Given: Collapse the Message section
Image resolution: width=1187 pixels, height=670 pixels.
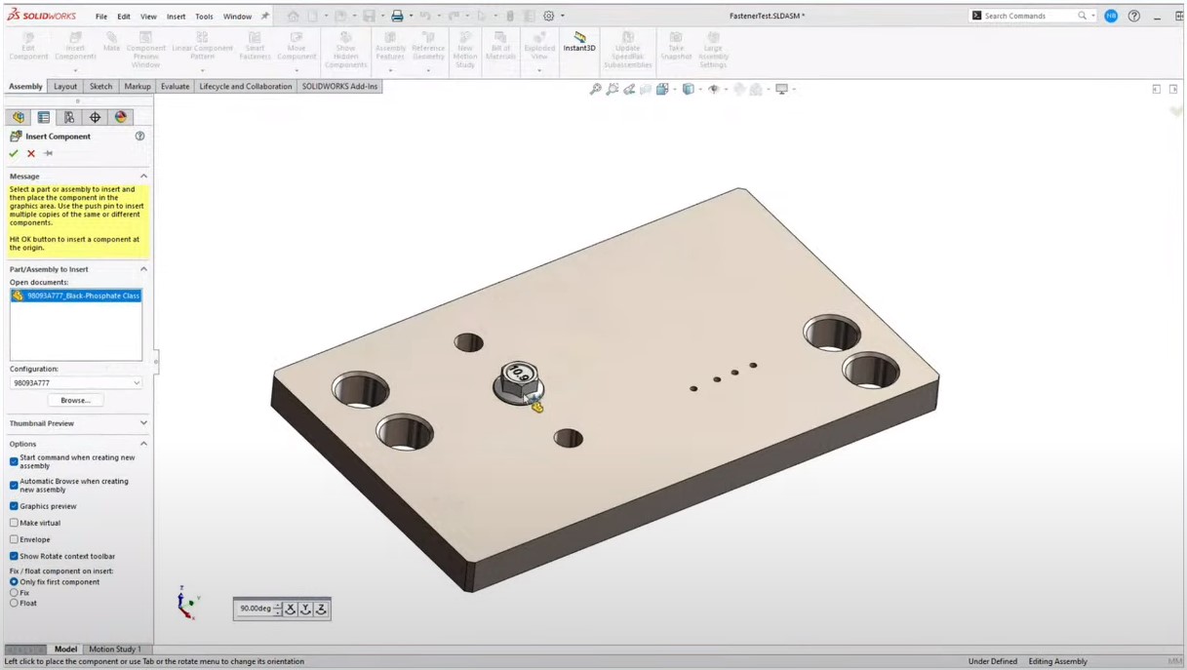Looking at the screenshot, I should [143, 177].
